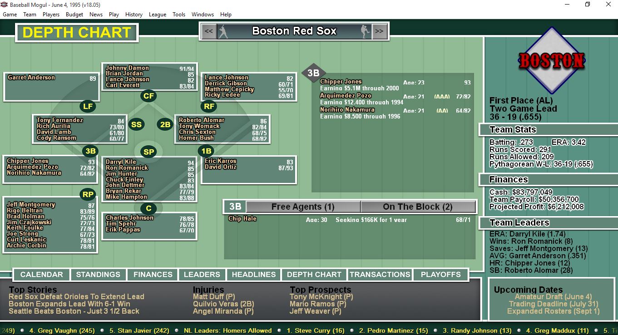Viewport: 618px width, 335px height.
Task: Select Garret Anderson in left field
Action: coord(31,78)
